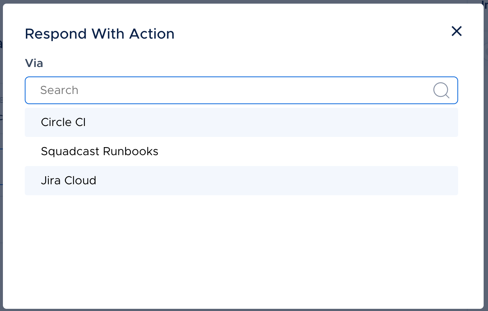488x311 pixels.
Task: Select Circle CI from the list
Action: [x=241, y=122]
